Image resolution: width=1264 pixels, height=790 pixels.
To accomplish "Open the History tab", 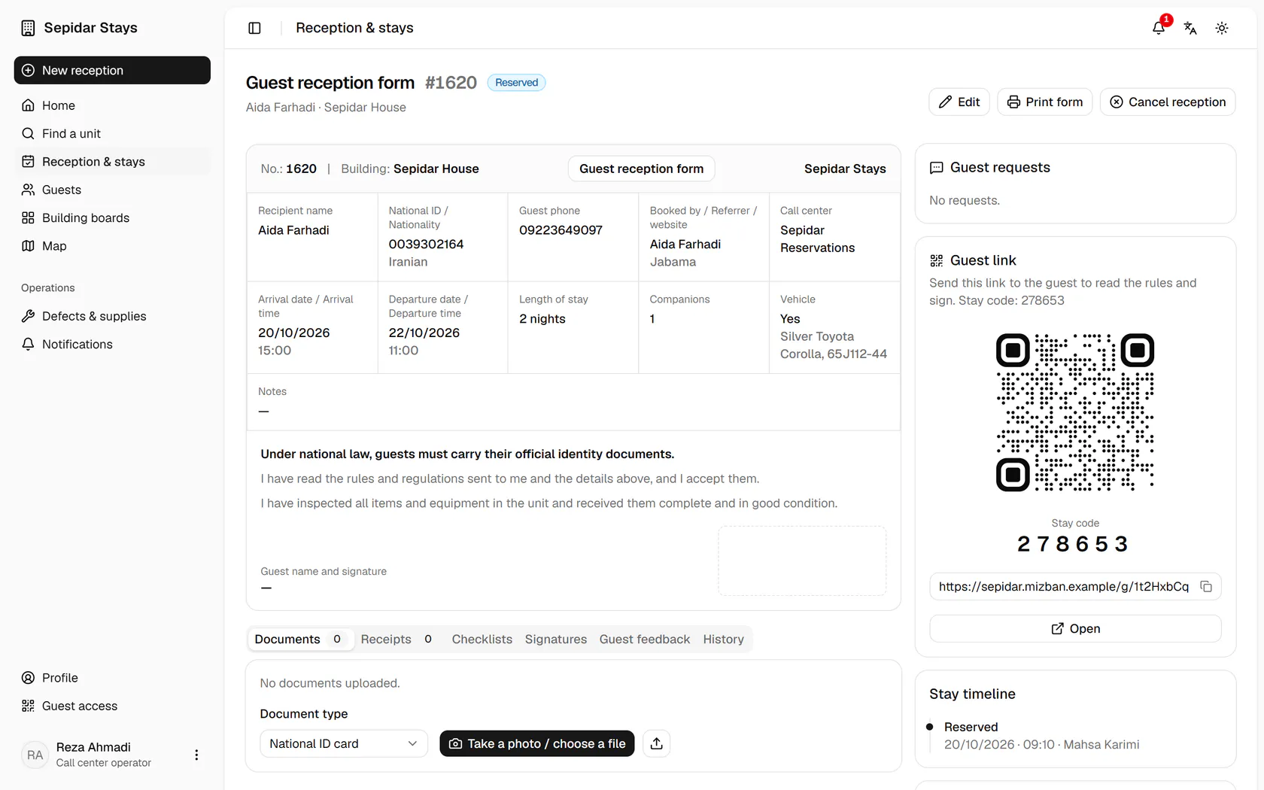I will (x=723, y=639).
